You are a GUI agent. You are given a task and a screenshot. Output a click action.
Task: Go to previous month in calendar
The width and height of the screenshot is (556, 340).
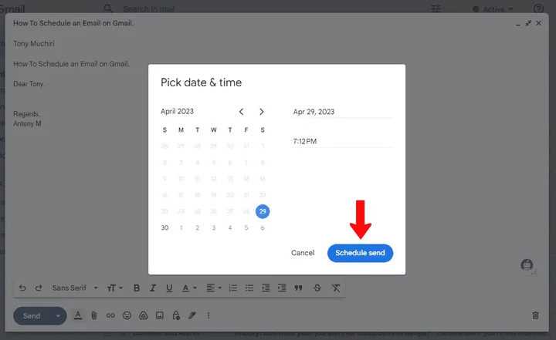(242, 112)
